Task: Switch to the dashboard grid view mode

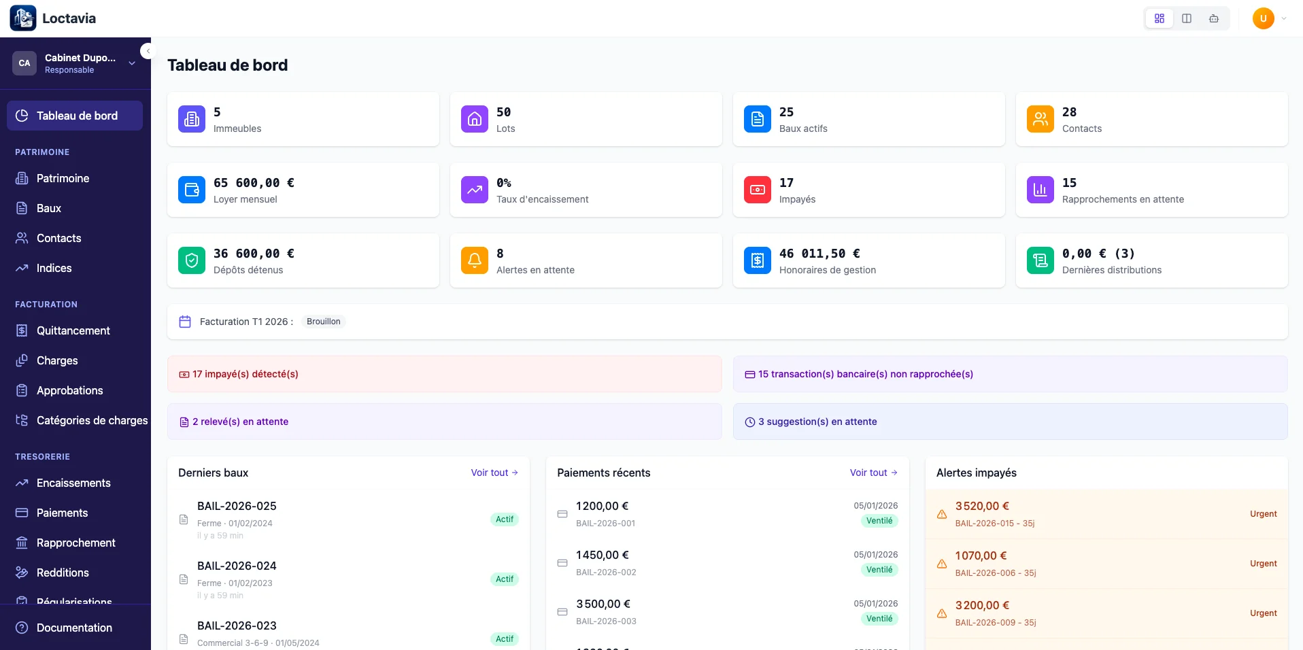Action: [x=1160, y=18]
